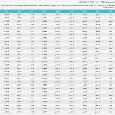
Task: Select the رمضان column header
Action: pos(98,11)
